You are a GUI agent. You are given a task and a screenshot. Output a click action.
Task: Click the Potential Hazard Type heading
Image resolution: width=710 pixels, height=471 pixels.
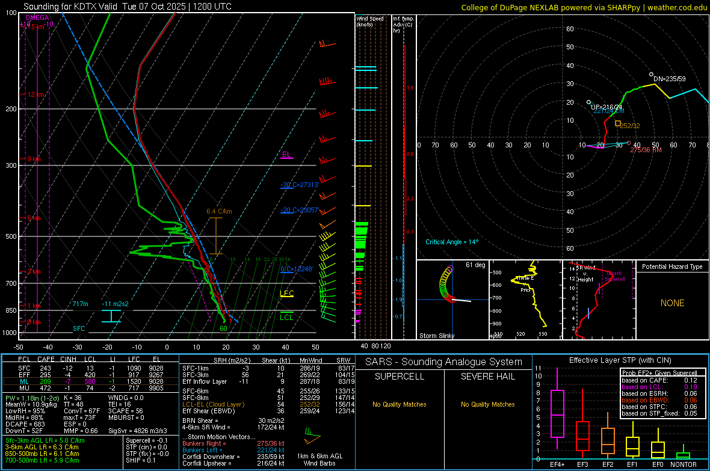point(672,266)
